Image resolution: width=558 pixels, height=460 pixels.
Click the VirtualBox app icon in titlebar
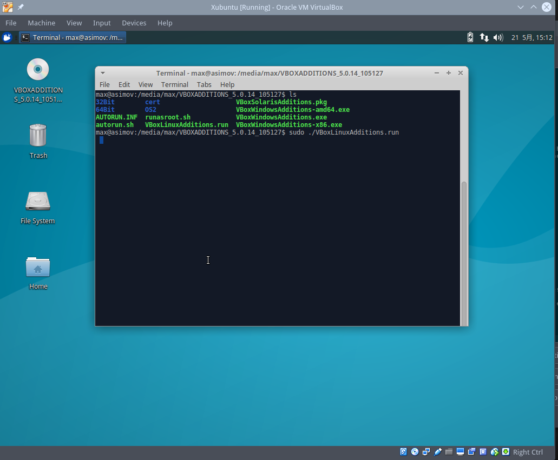click(8, 6)
